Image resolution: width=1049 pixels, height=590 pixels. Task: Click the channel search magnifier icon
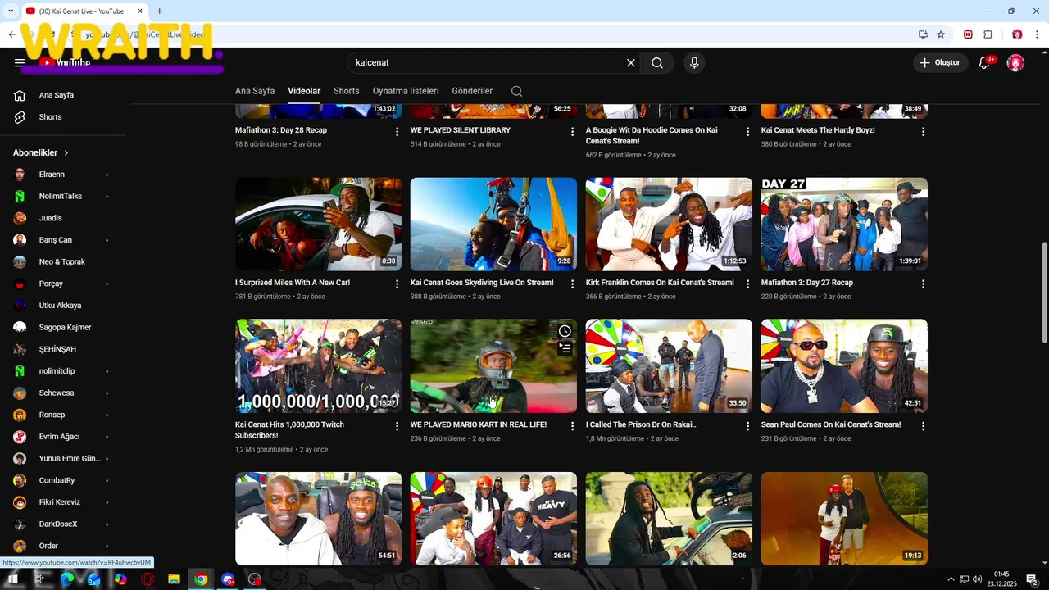(x=516, y=91)
